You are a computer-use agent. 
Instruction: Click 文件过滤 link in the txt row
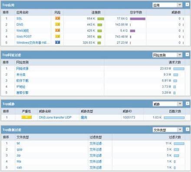click(x=95, y=143)
